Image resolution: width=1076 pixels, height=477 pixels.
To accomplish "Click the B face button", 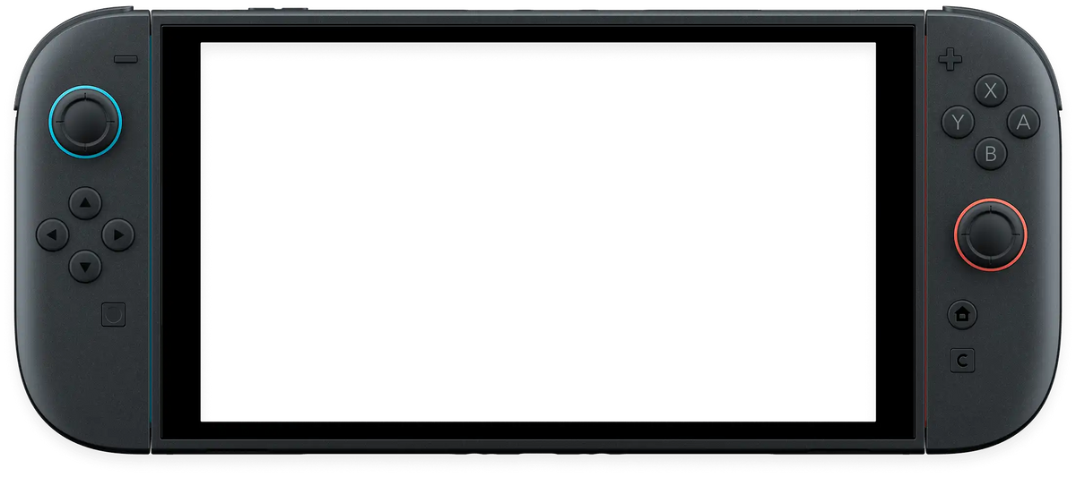I will pos(991,154).
